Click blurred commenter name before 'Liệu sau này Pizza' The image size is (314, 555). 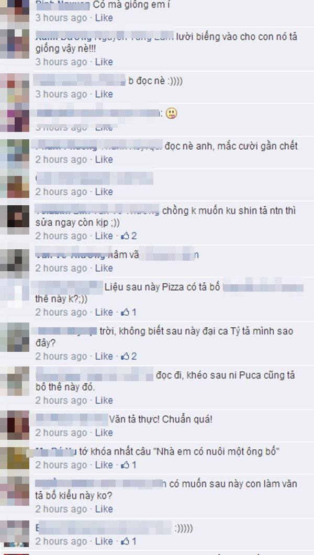(x=67, y=287)
